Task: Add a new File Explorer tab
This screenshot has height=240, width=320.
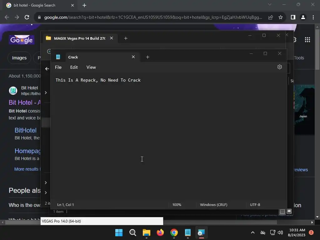Action: pyautogui.click(x=126, y=38)
